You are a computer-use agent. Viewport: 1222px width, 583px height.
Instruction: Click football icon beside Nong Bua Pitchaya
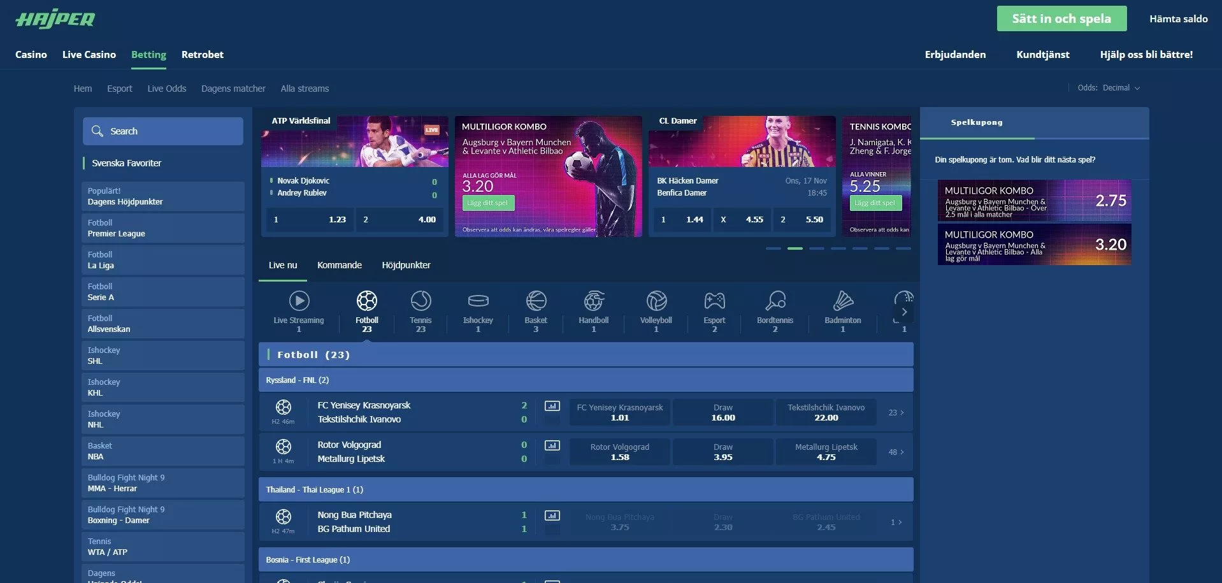[x=284, y=517]
